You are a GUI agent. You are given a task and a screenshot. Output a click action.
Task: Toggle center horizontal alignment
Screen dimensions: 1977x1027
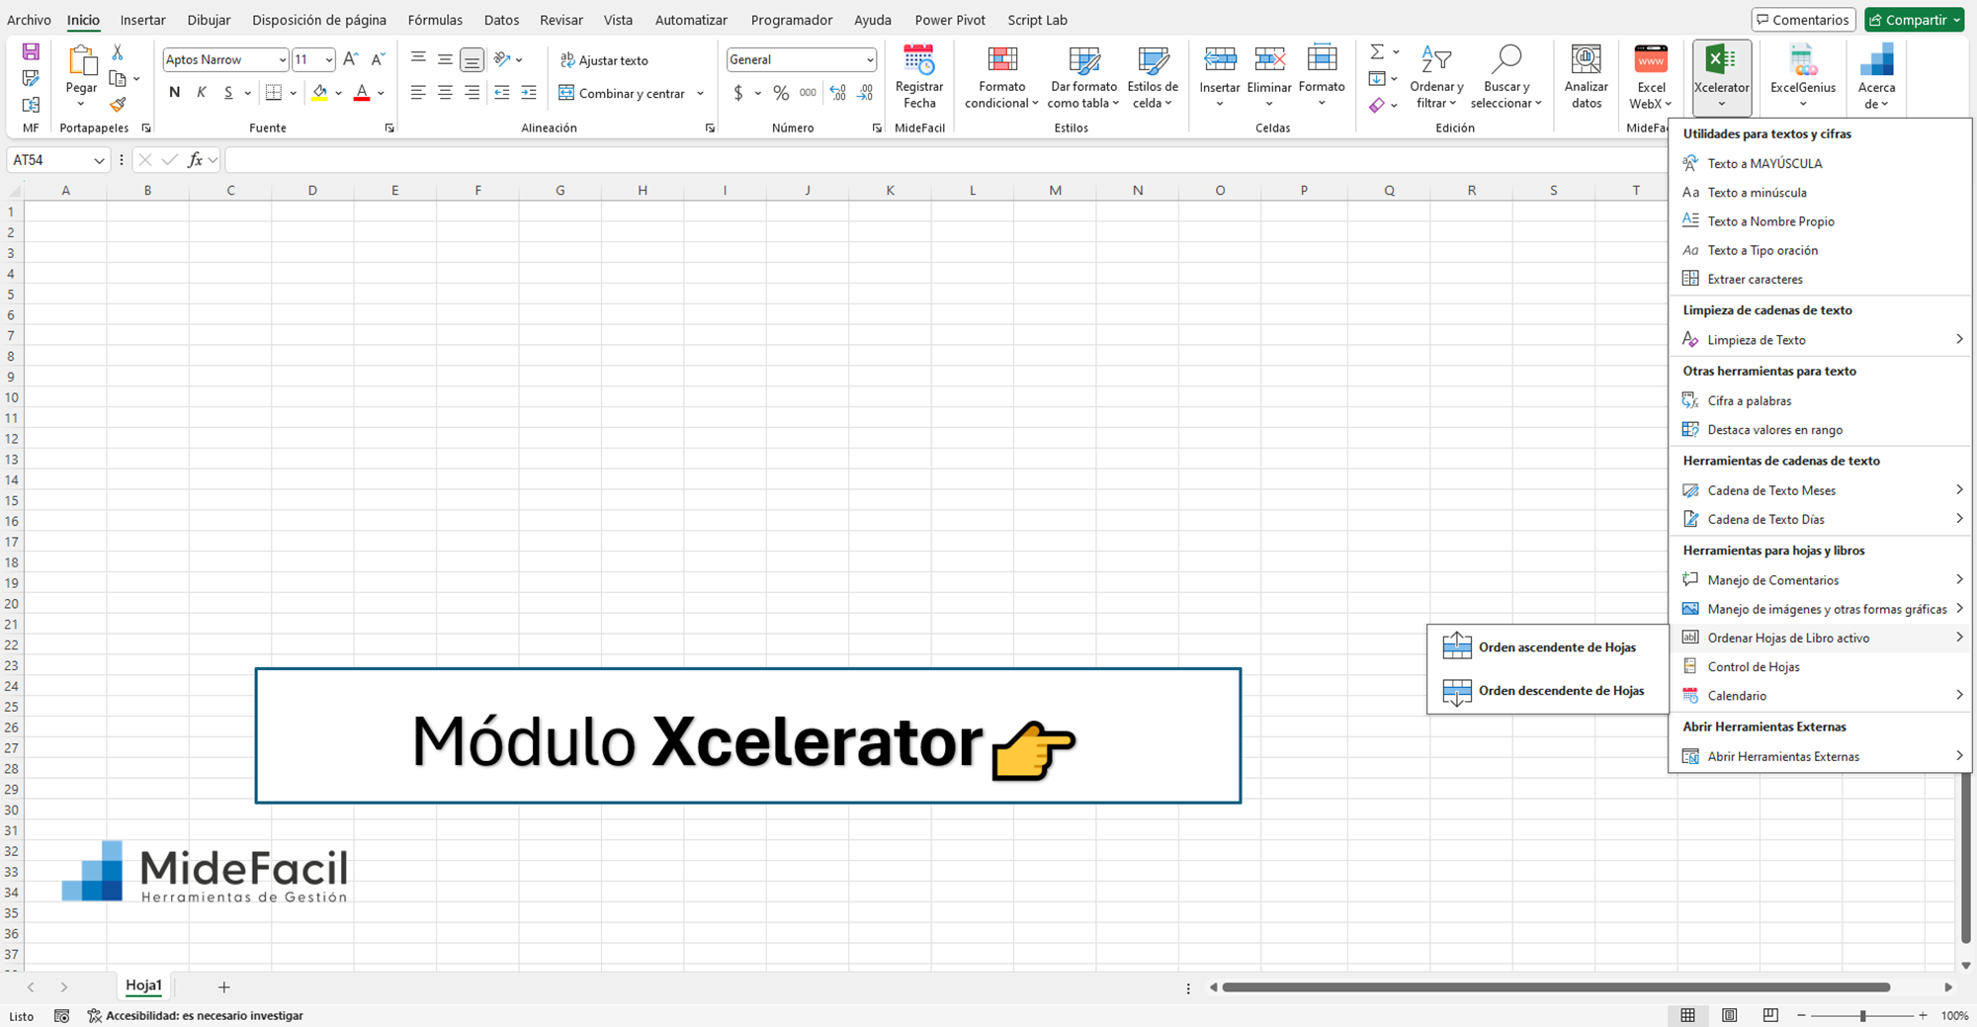tap(445, 93)
